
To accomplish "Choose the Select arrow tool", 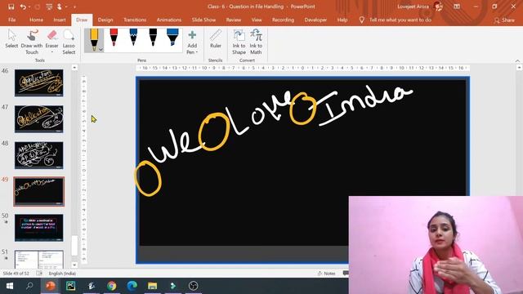I will (x=11, y=39).
